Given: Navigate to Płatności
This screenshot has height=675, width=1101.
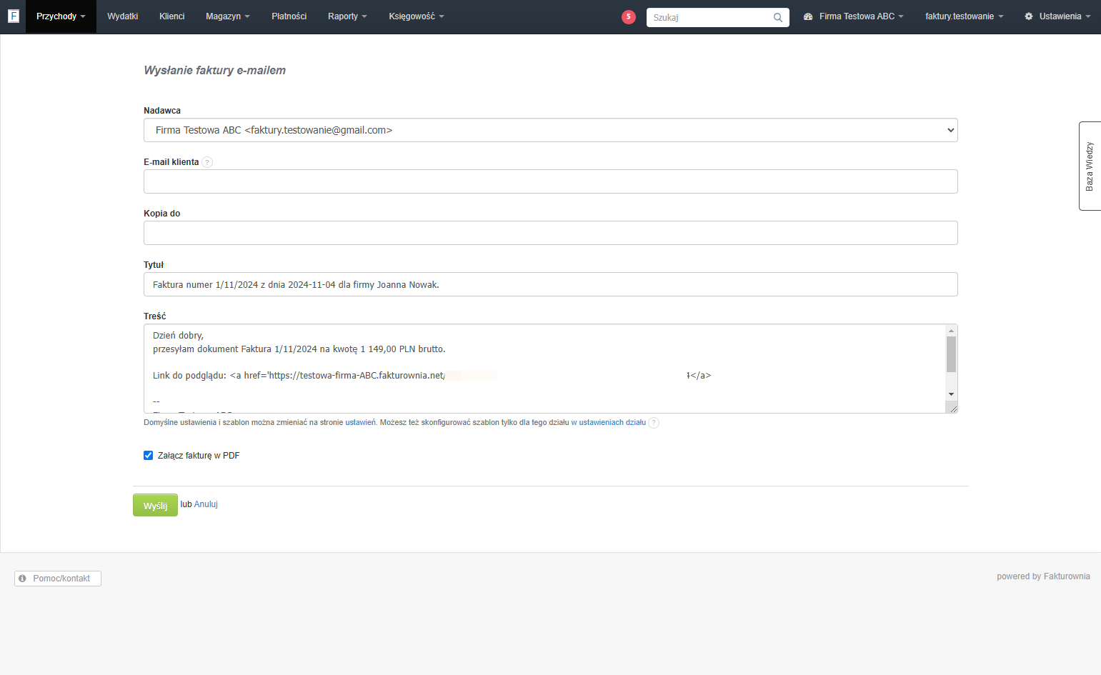Looking at the screenshot, I should point(289,16).
